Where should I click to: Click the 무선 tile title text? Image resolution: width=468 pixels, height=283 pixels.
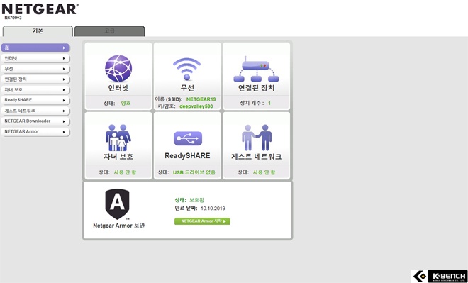(x=187, y=88)
